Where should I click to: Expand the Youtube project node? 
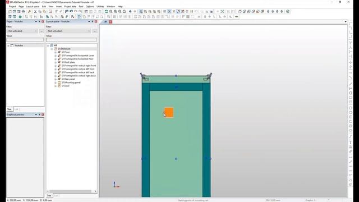[8, 45]
